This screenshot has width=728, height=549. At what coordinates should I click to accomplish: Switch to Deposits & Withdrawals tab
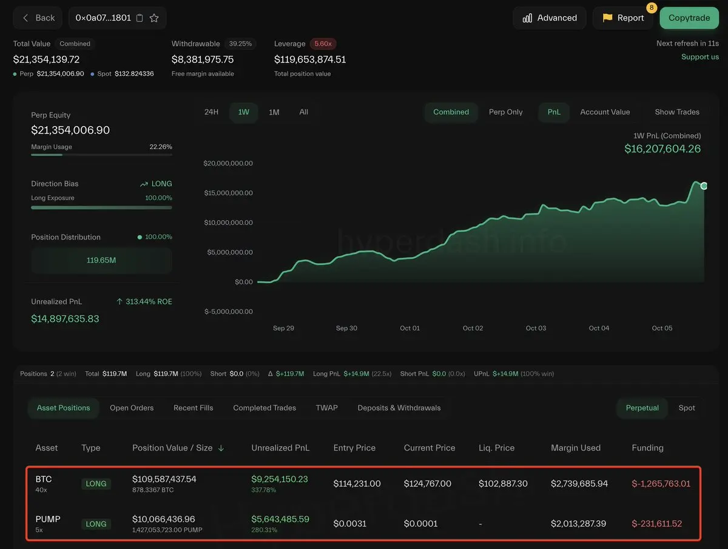(x=399, y=408)
